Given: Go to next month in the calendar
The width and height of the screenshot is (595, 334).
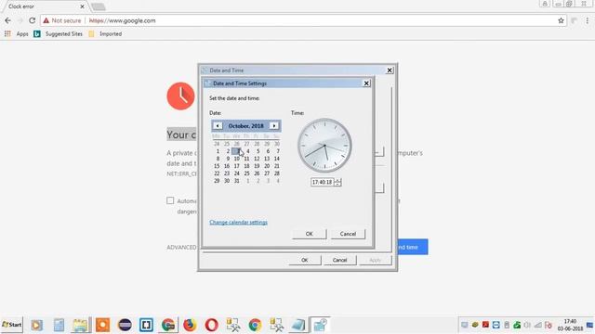Looking at the screenshot, I should coord(274,126).
